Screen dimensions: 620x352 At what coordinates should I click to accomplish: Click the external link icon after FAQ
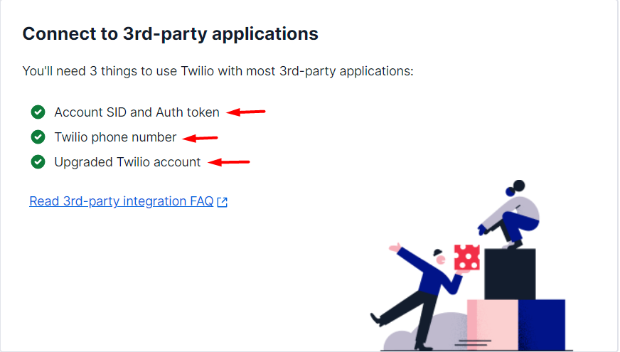coord(223,202)
